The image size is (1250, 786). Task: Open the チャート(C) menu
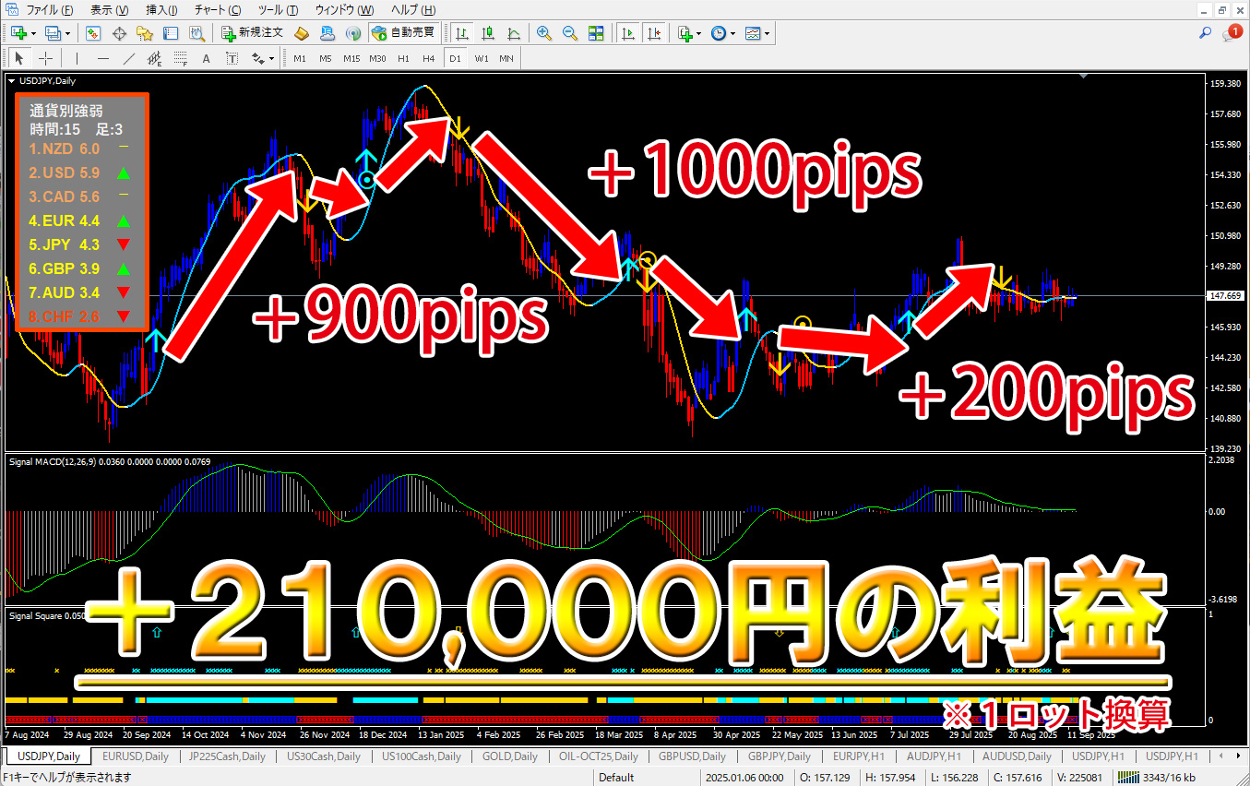[x=218, y=10]
